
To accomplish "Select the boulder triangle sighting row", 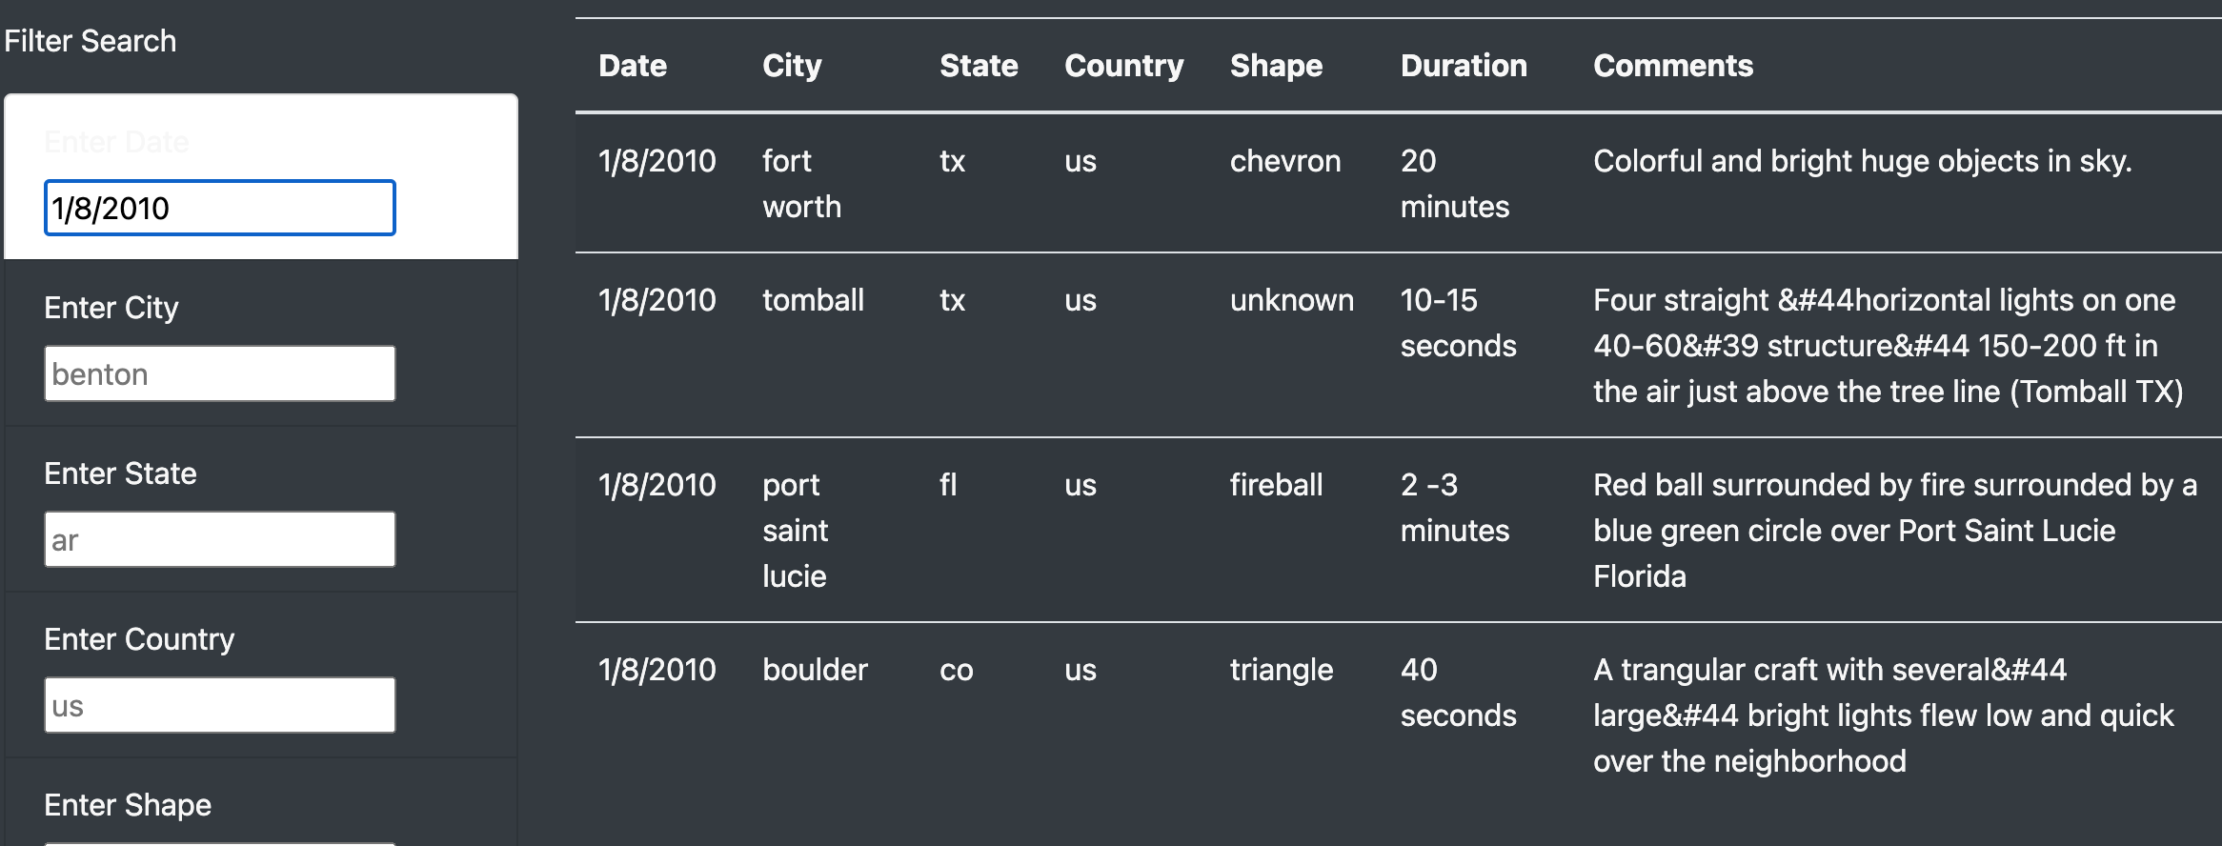I will tap(1334, 715).
